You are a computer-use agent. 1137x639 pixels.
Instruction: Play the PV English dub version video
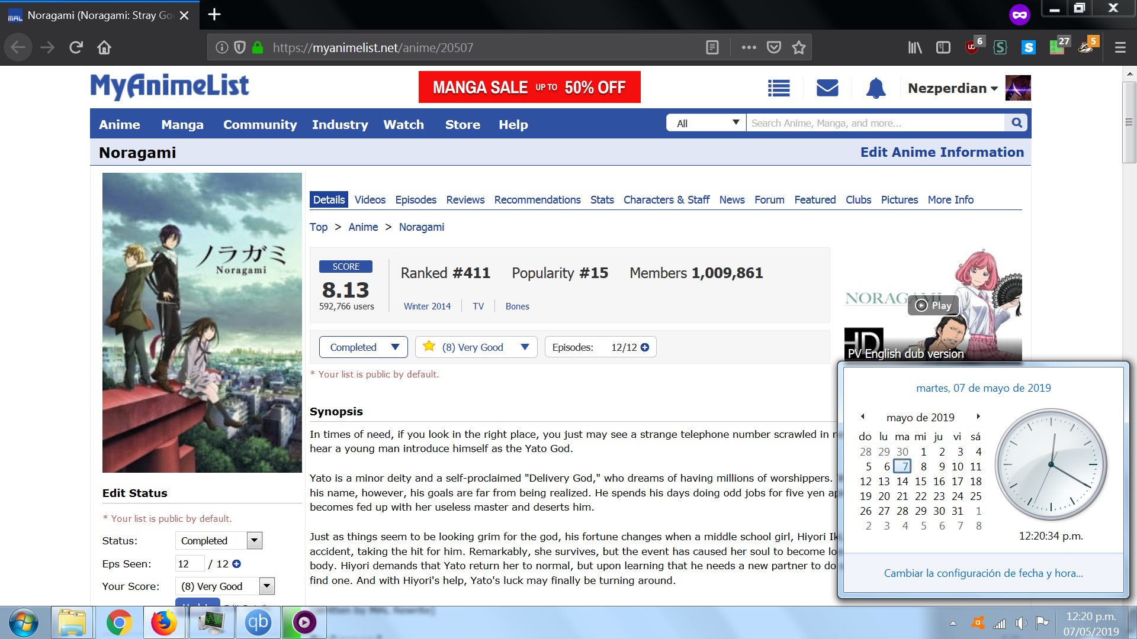(x=933, y=305)
